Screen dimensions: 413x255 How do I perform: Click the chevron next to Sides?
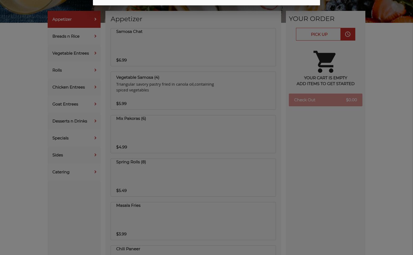tap(95, 155)
